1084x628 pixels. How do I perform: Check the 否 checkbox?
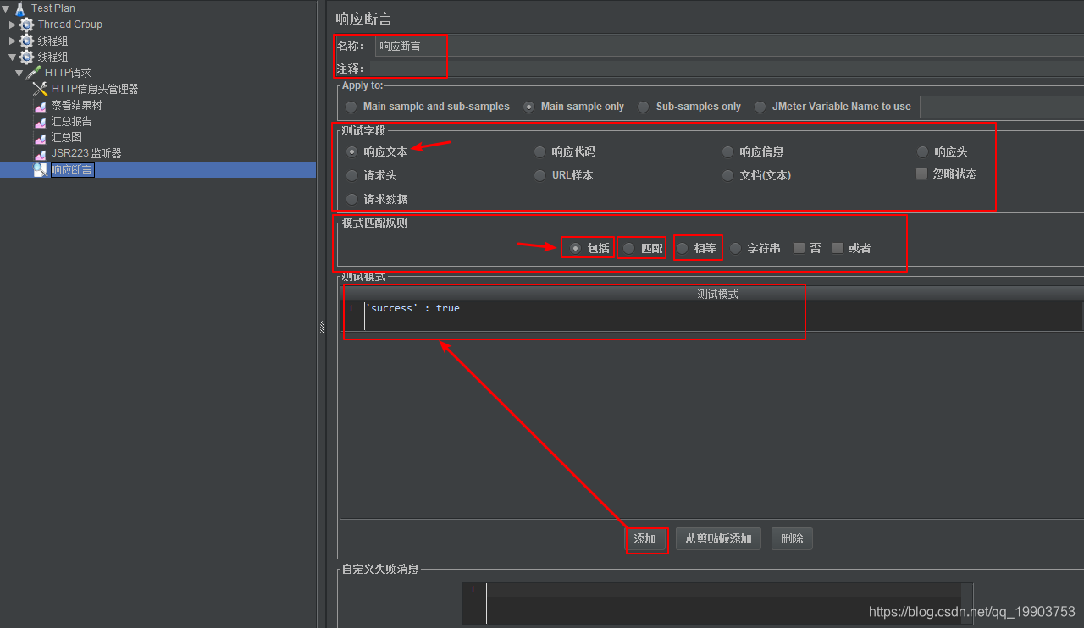[x=799, y=248]
